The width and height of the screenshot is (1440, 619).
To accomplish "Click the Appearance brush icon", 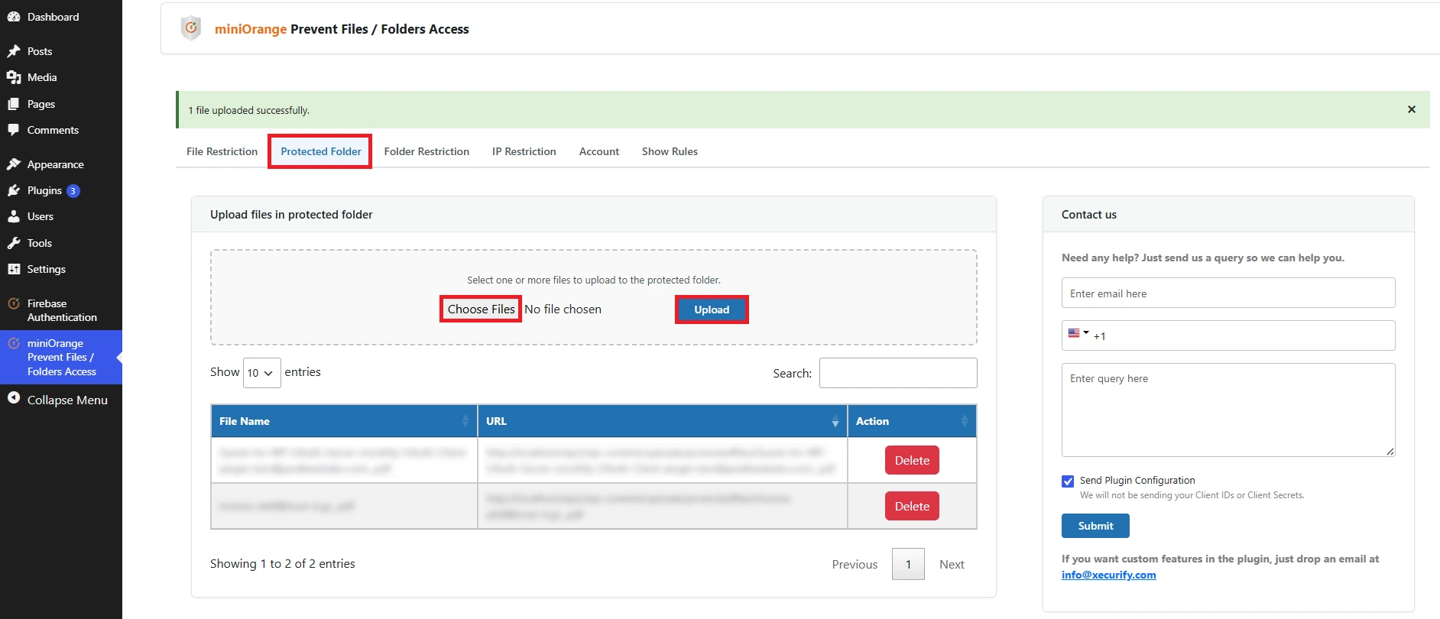I will [x=14, y=164].
